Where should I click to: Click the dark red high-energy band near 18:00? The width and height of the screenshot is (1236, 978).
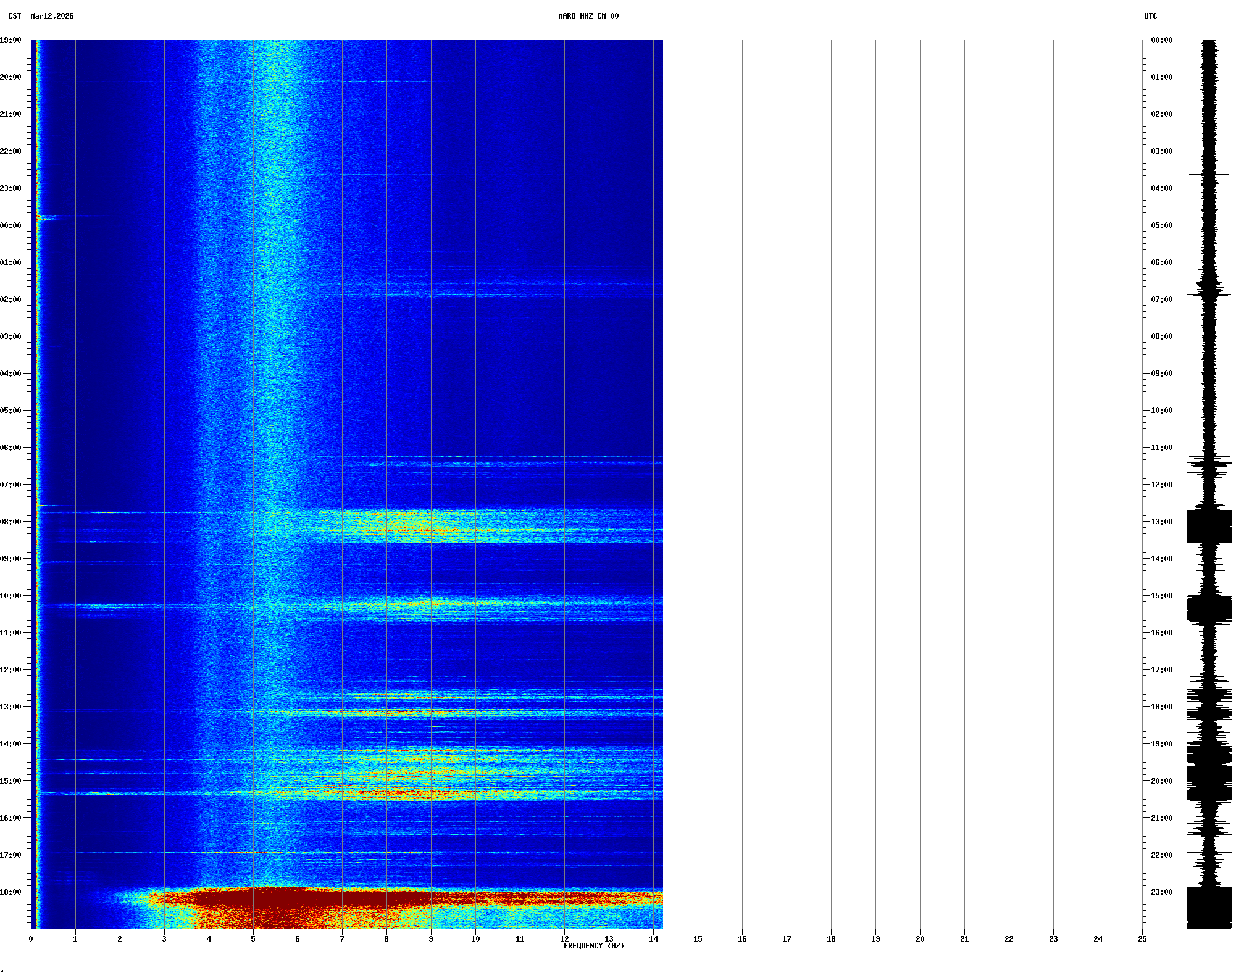278,898
